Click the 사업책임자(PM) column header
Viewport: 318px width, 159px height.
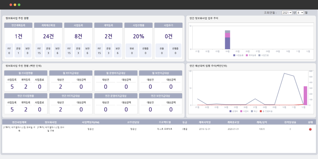tap(91, 122)
